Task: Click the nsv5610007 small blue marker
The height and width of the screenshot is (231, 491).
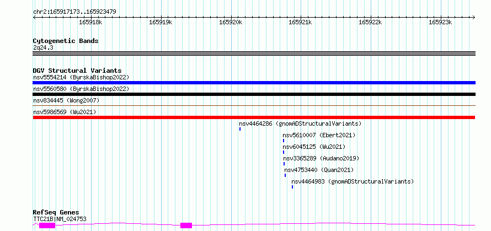Action: [284, 141]
